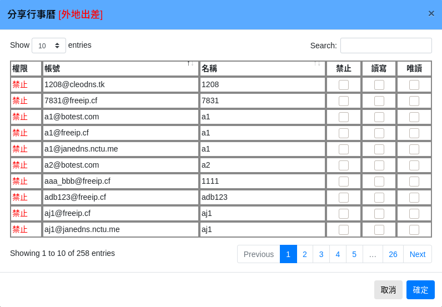This screenshot has width=442, height=307.
Task: Select 唯讀 checkbox for a2@botest.com
Action: 414,165
